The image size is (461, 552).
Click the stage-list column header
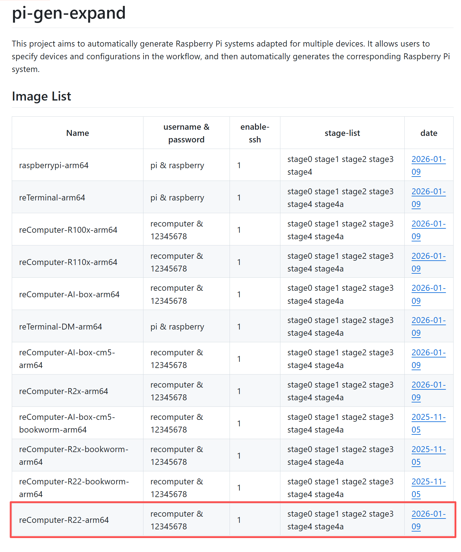pos(342,133)
